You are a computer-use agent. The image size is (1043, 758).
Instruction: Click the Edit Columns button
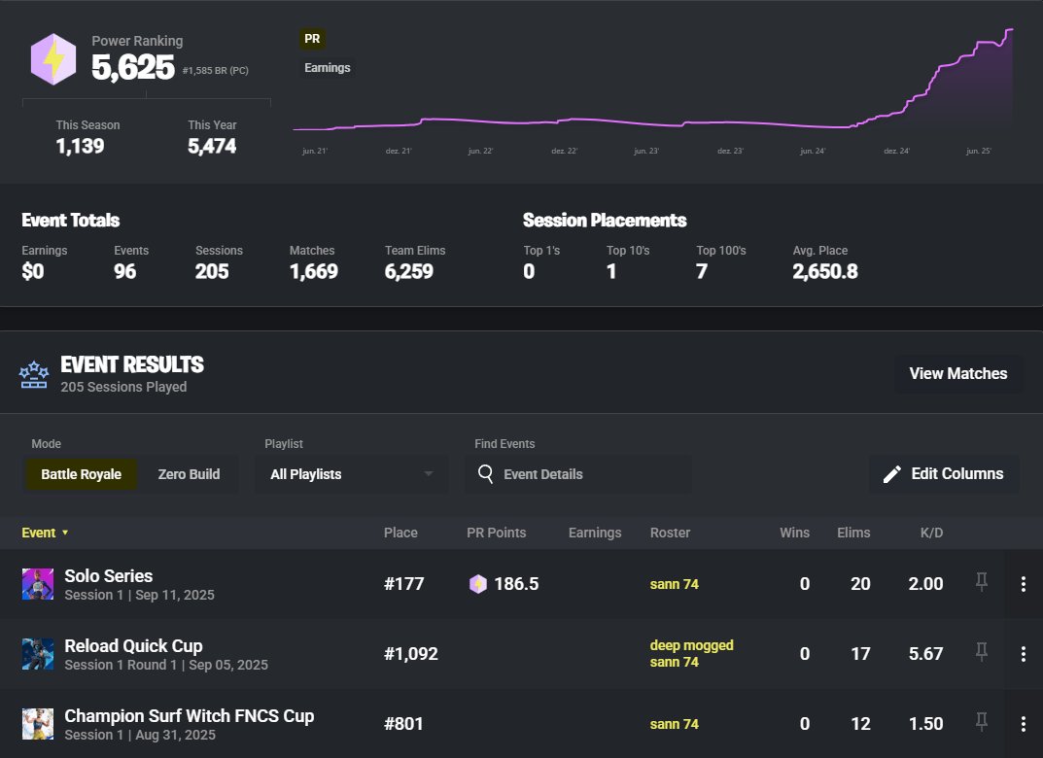point(944,473)
